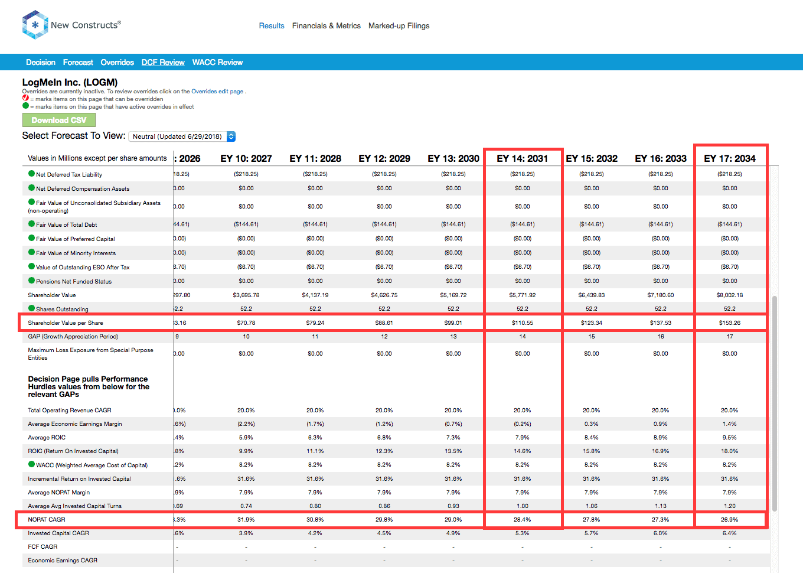Click the New Constructs snowflake logo
The width and height of the screenshot is (803, 573).
pos(35,25)
